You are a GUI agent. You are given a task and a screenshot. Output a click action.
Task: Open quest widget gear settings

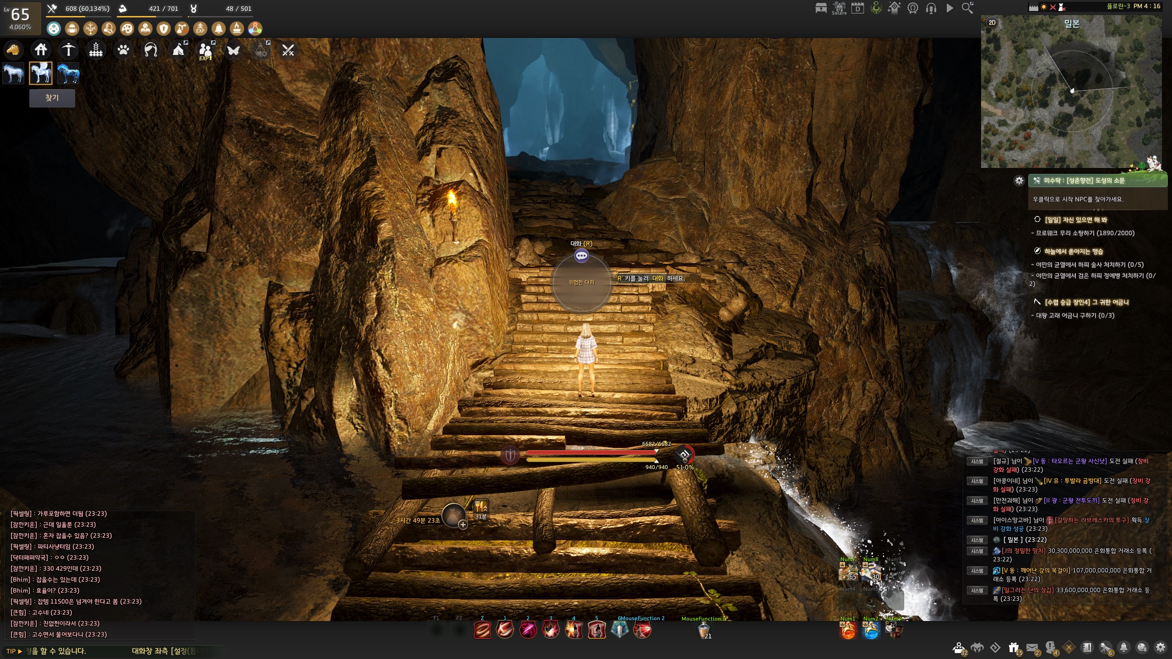1019,181
